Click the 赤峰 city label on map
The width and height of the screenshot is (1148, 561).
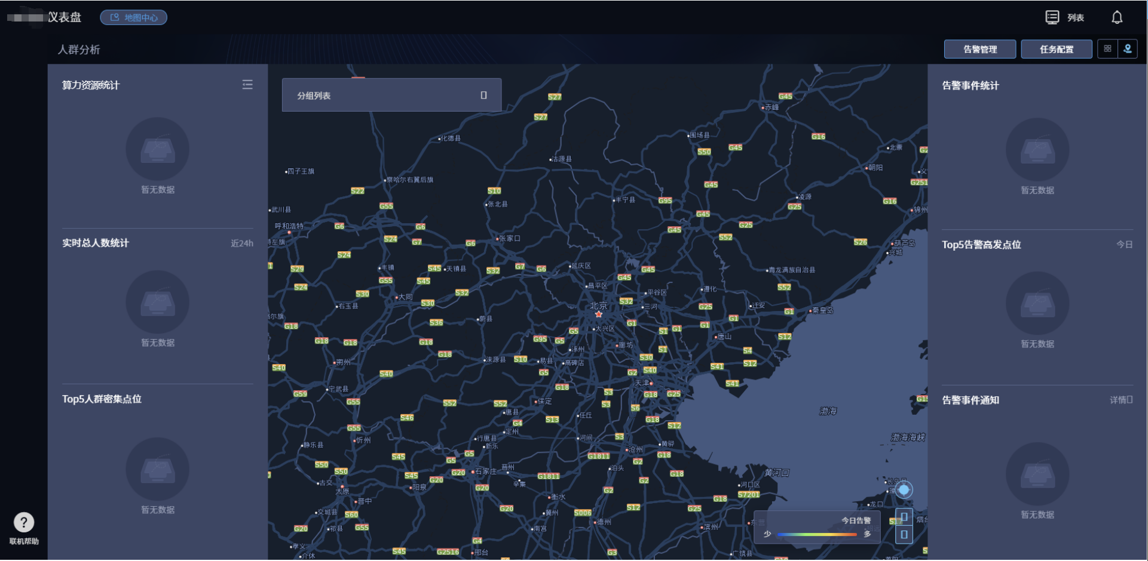click(x=772, y=107)
